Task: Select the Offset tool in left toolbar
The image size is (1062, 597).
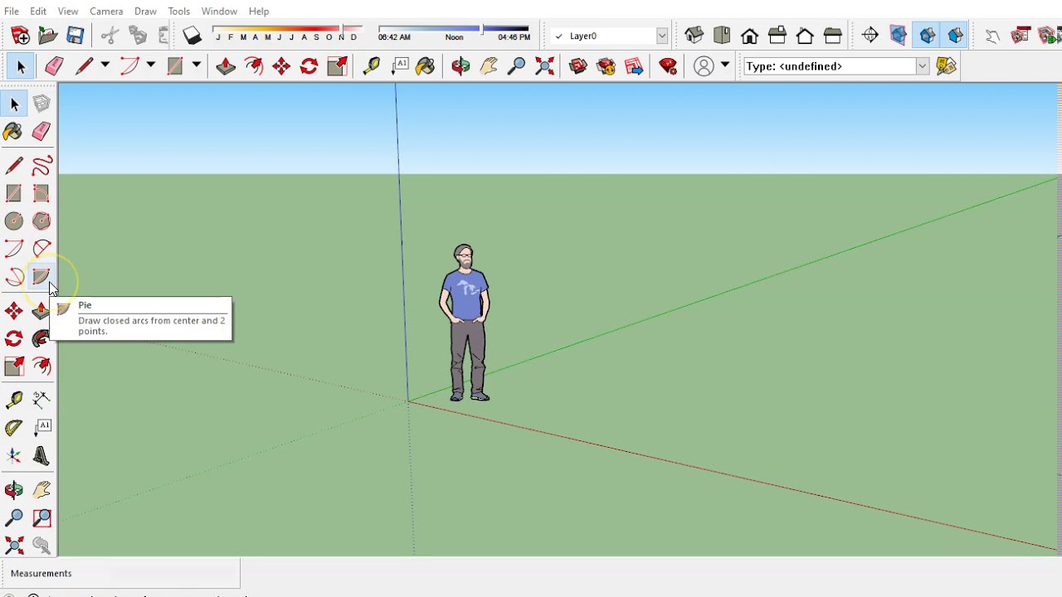Action: 41,366
